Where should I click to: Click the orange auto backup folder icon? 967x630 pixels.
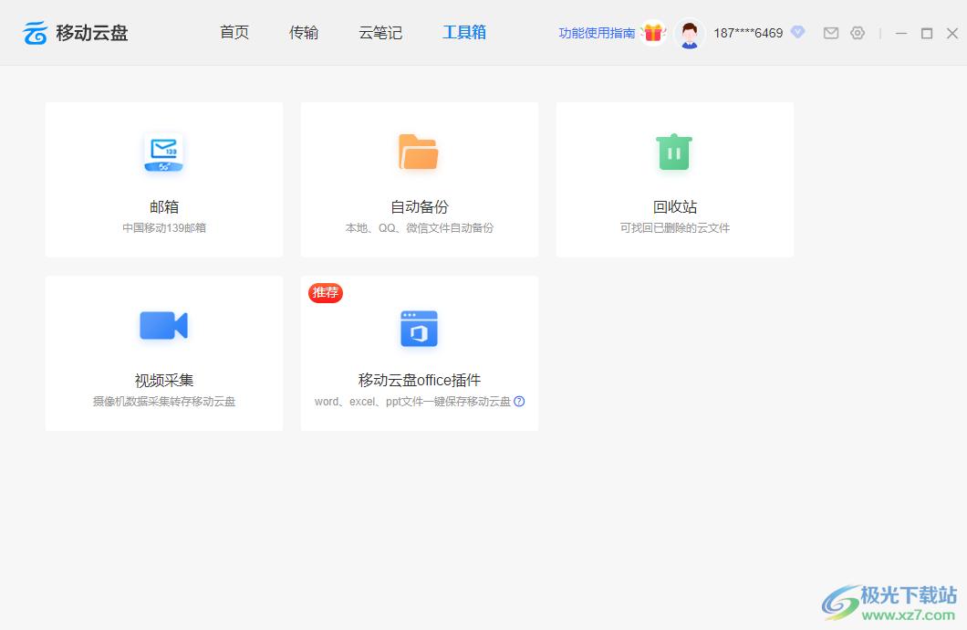pyautogui.click(x=419, y=152)
